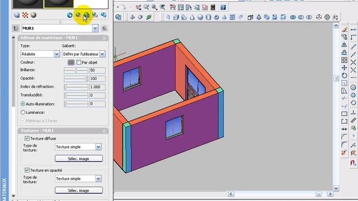Select the Move cross-arrows tool
This screenshot has height=201, width=358.
[x=345, y=68]
